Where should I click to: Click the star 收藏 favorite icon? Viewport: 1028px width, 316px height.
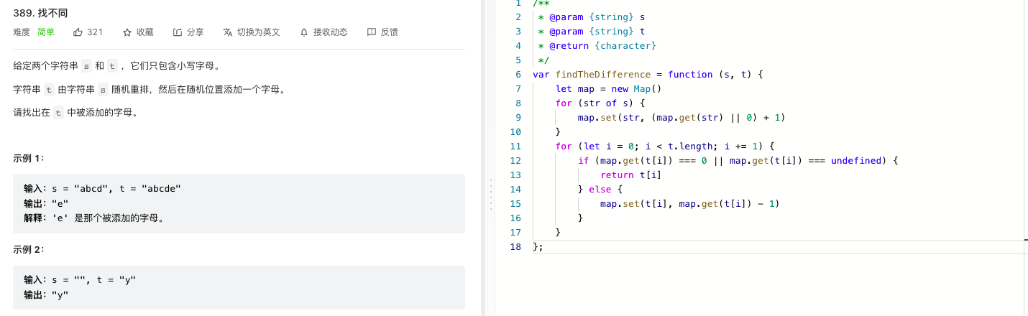click(127, 32)
